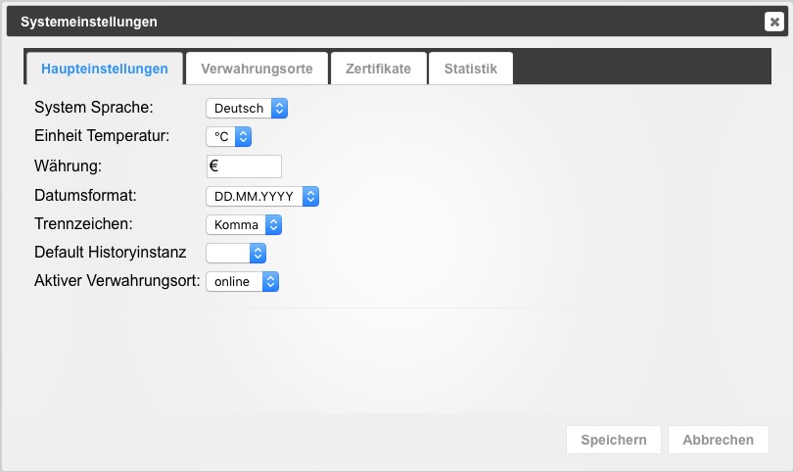Focus the Währung text field
This screenshot has height=472, width=794.
pyautogui.click(x=244, y=166)
